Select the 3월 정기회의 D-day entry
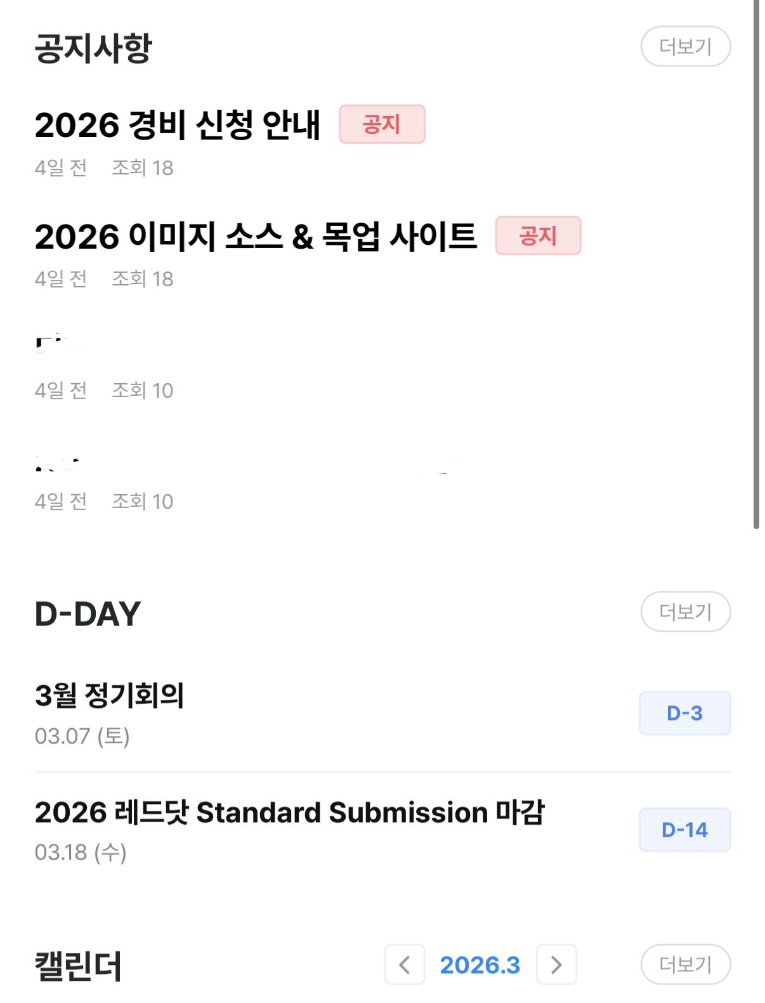Screen dimensions: 765x1003 click(x=109, y=695)
